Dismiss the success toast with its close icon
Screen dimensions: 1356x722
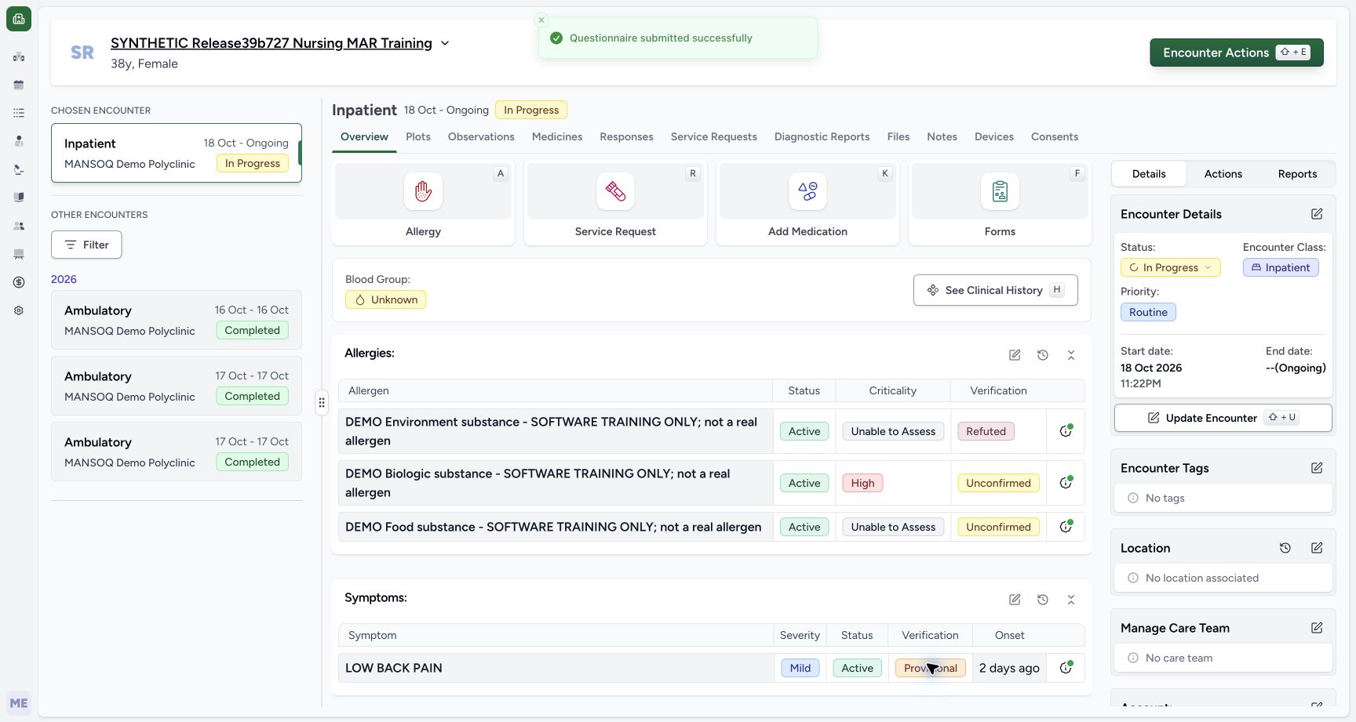(541, 20)
